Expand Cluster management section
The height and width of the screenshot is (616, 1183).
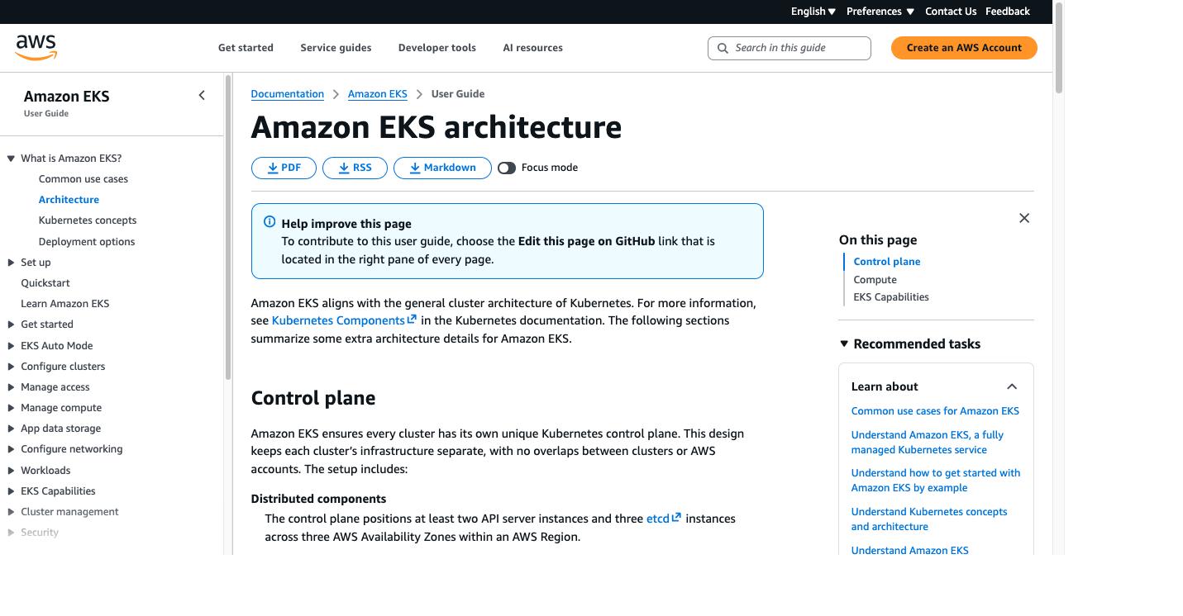11,512
